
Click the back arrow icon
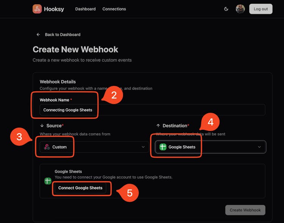[x=38, y=34]
